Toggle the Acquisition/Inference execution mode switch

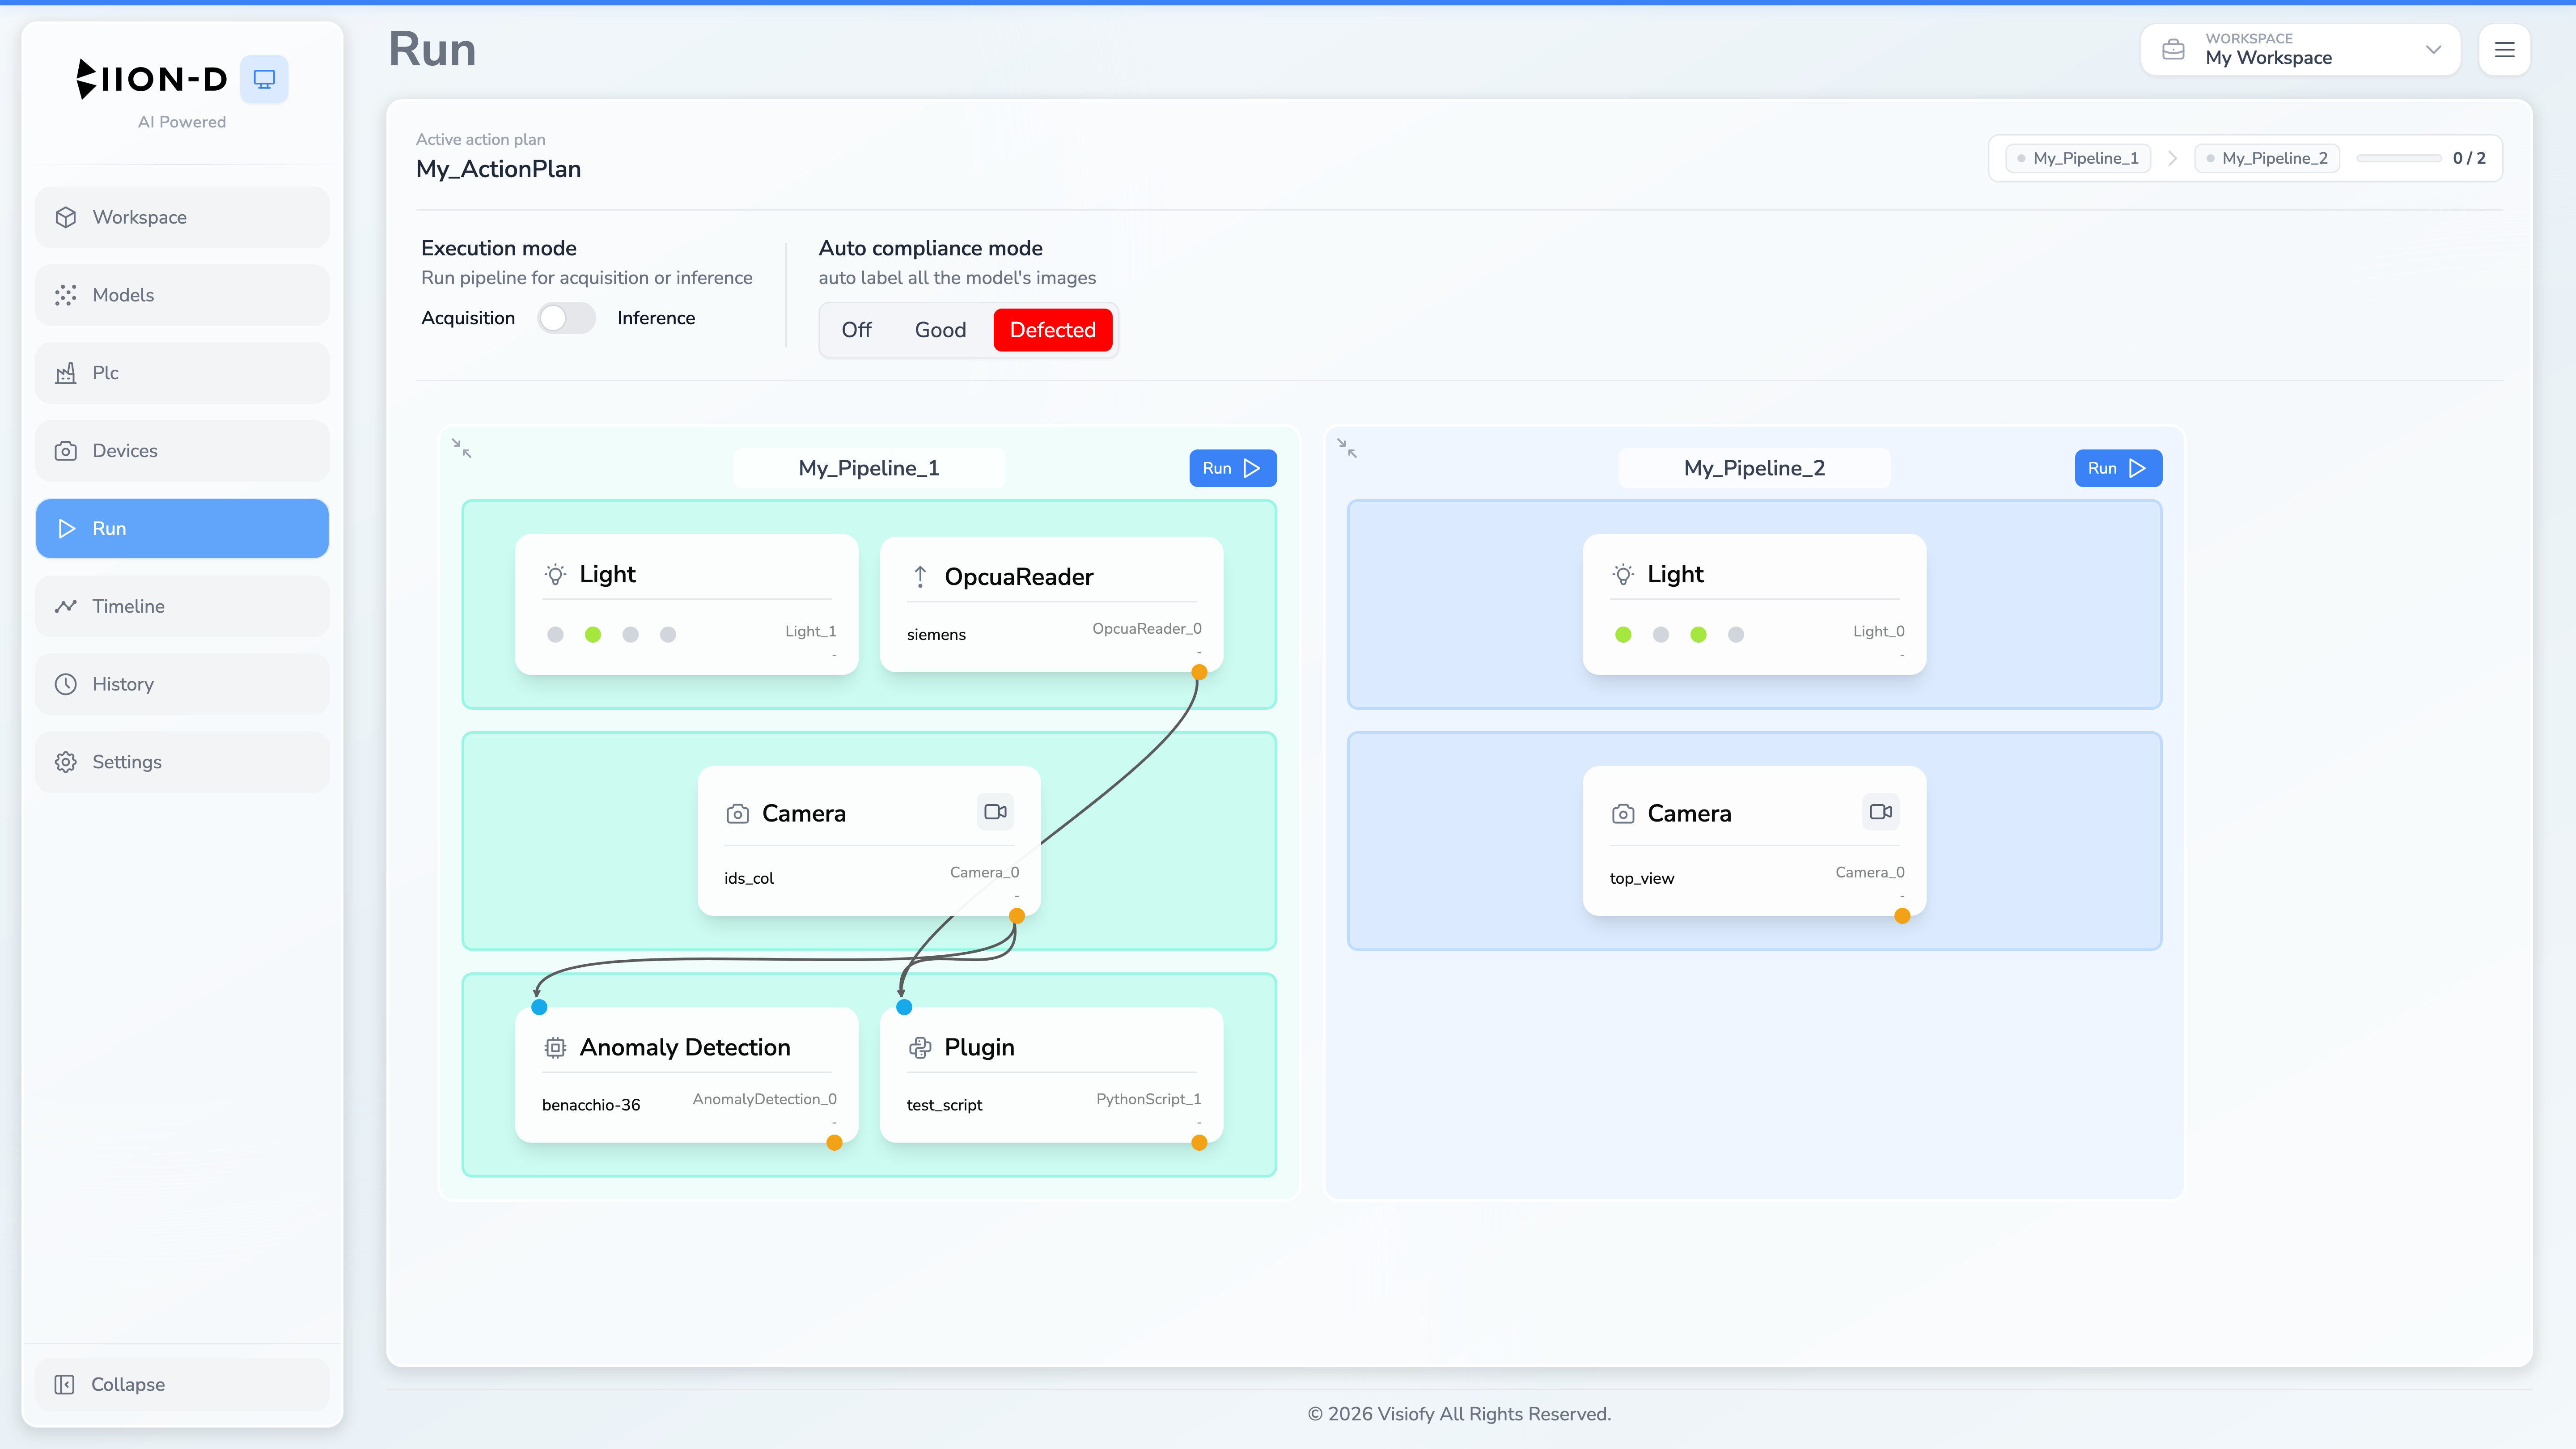566,318
